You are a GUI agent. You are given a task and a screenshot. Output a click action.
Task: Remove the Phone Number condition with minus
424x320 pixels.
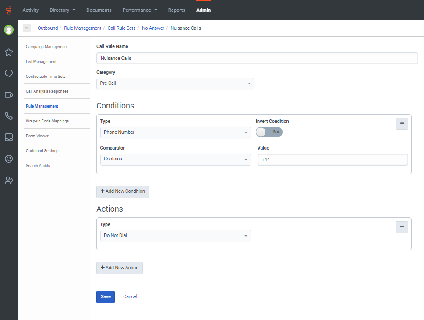(402, 124)
